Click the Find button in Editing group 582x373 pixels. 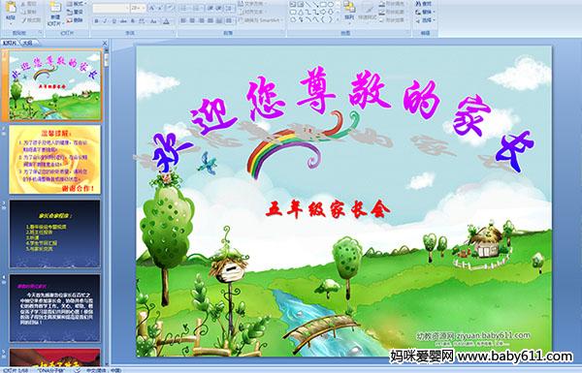(424, 4)
